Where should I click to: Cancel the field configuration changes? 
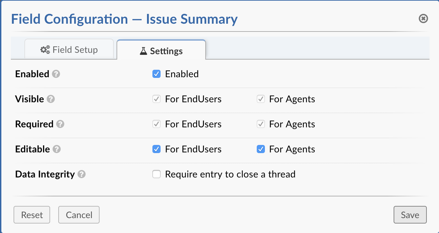[x=79, y=215]
